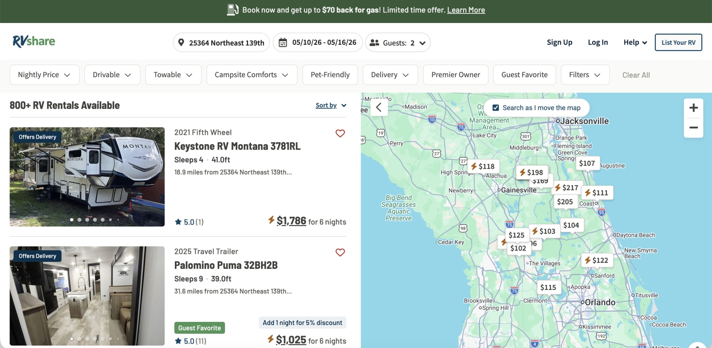The height and width of the screenshot is (348, 712).
Task: Collapse the map with the back arrow
Action: click(379, 107)
